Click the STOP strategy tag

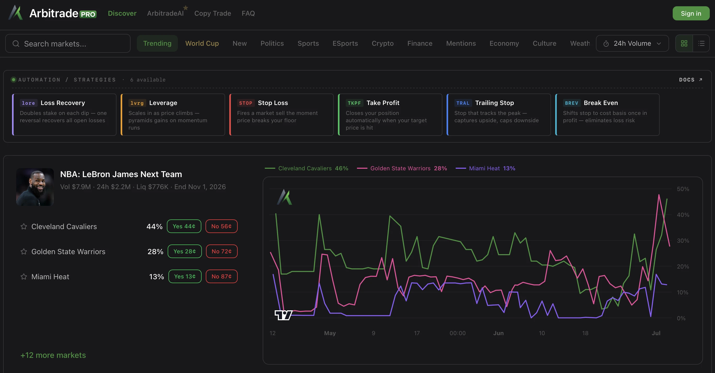click(x=246, y=103)
